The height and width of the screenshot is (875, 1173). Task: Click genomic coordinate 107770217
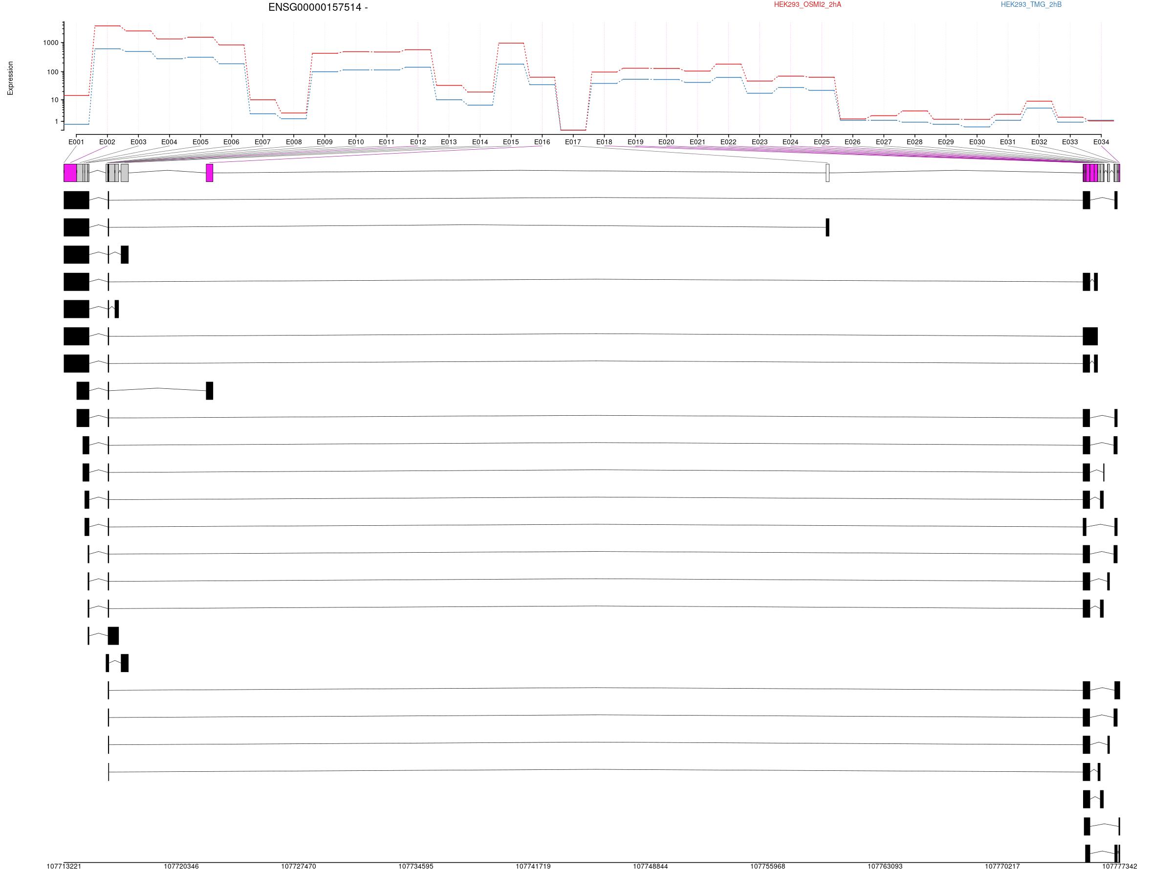pyautogui.click(x=1002, y=867)
